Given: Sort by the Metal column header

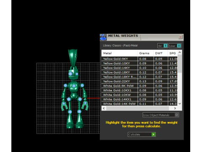Looking at the screenshot, I should (x=120, y=53).
